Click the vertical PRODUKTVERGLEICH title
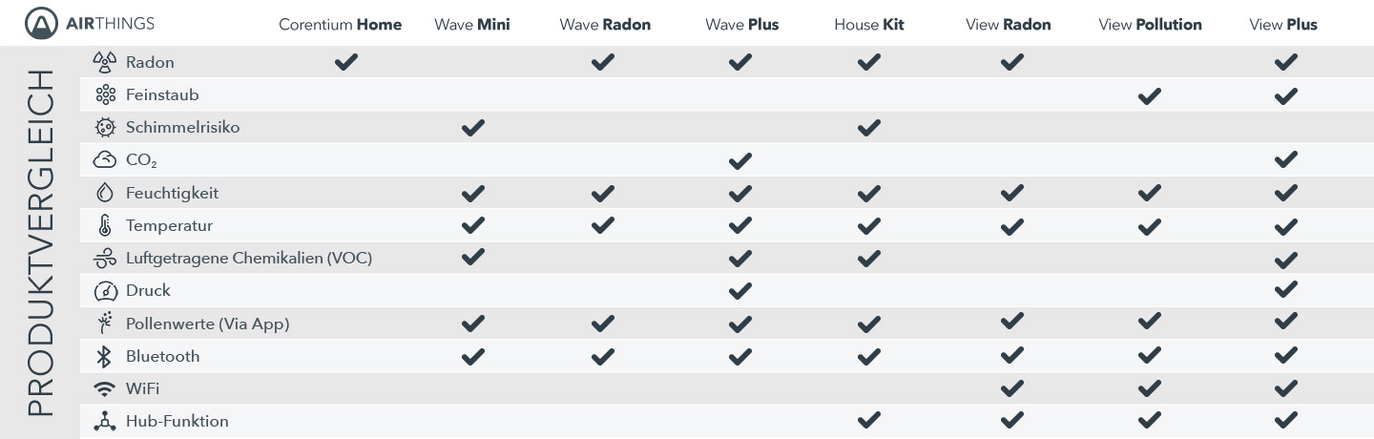Screen dimensions: 1374x439 coord(39,242)
